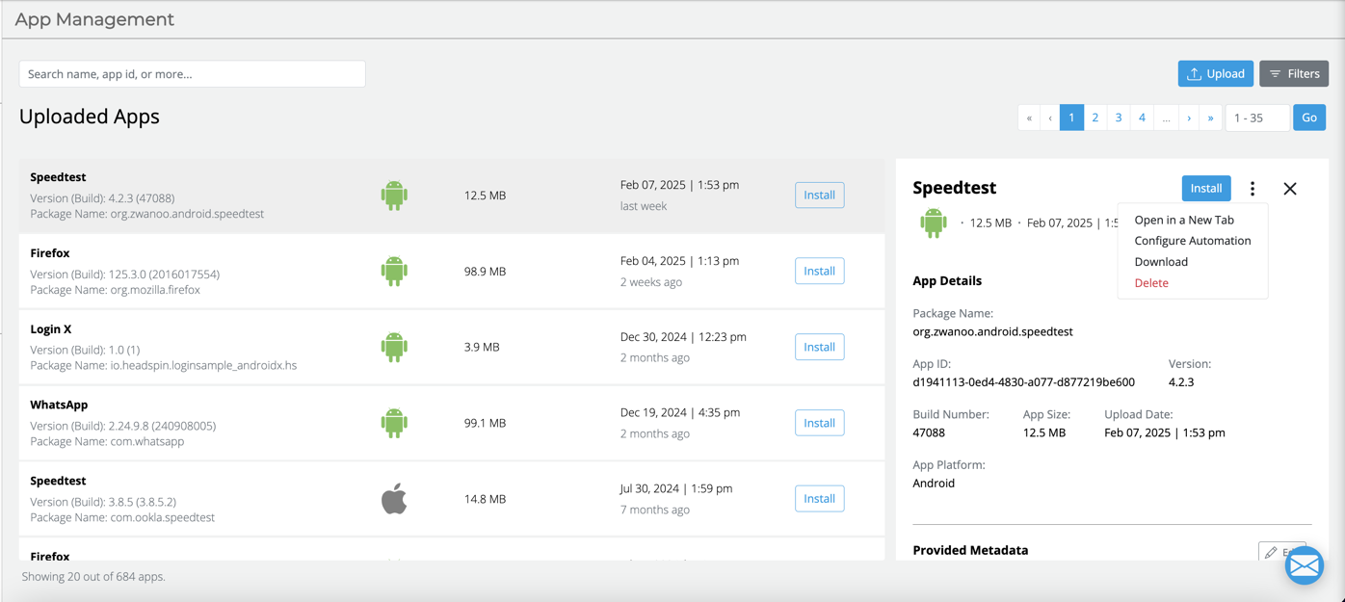The height and width of the screenshot is (602, 1345).
Task: Click the Version value 4.2.3 in details
Action: point(1181,382)
